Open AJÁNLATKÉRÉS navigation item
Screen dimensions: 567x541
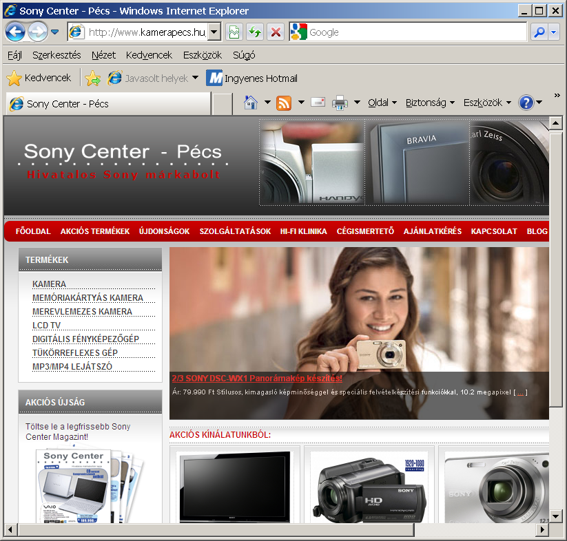(433, 231)
